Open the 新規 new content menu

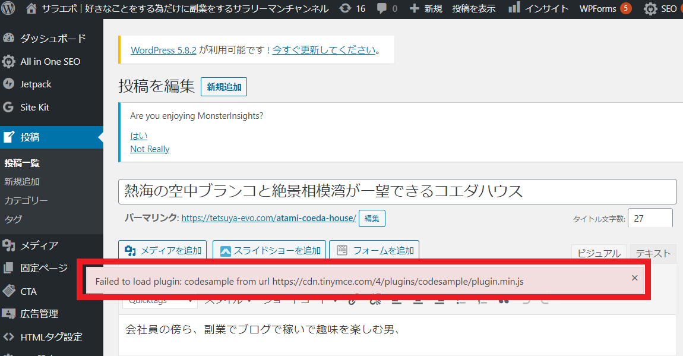tap(426, 8)
